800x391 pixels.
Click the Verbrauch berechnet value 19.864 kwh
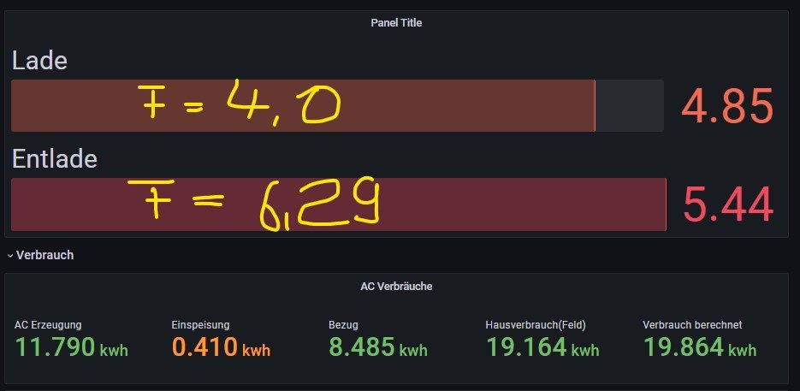pyautogui.click(x=699, y=347)
